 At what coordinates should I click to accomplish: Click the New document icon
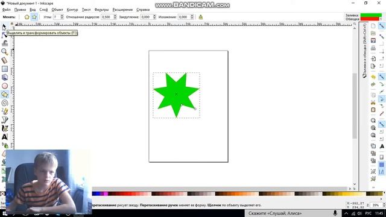pyautogui.click(x=373, y=26)
